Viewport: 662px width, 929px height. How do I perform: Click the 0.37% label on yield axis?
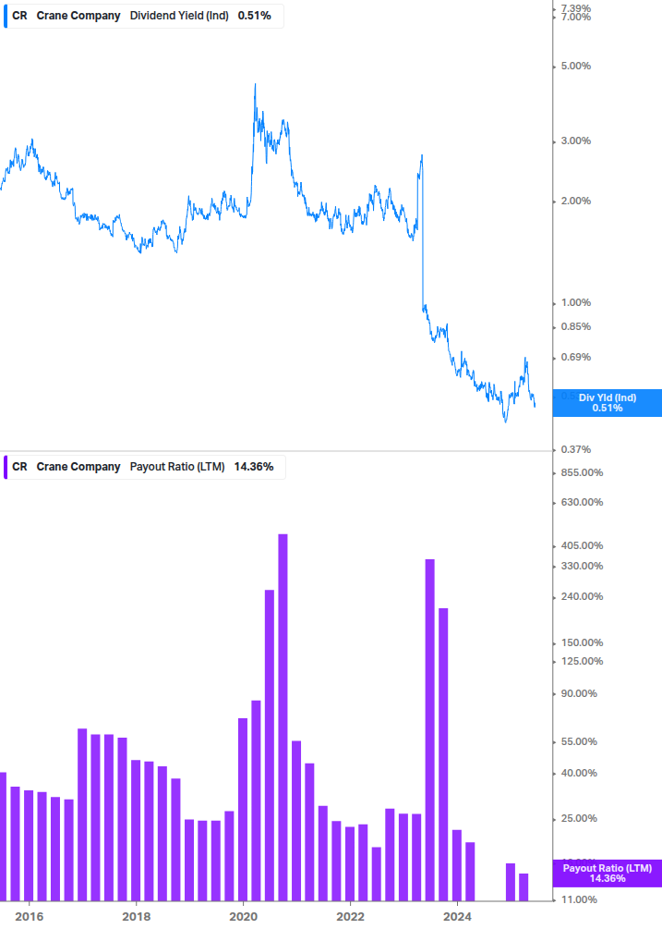575,449
